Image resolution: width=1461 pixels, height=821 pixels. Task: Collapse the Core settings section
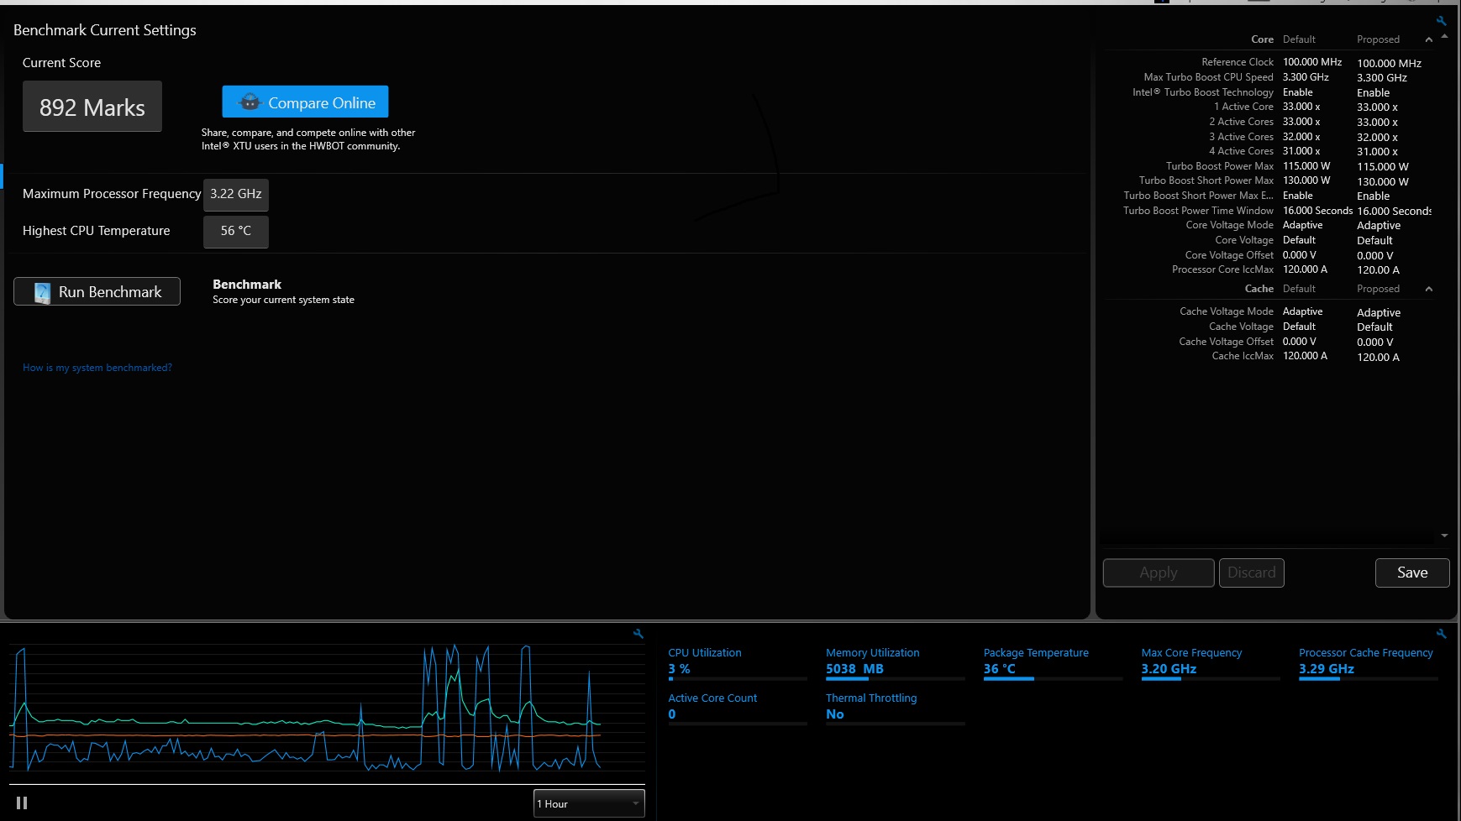[1429, 39]
